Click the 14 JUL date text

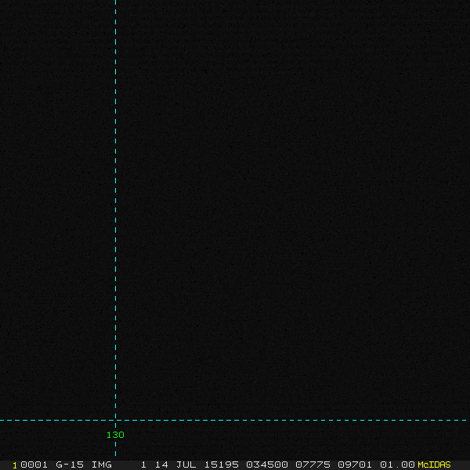point(175,465)
